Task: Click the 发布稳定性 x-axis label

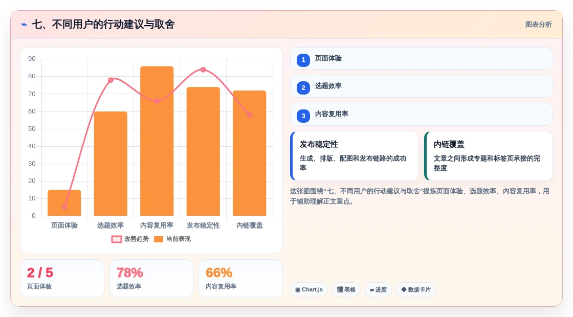Action: (x=203, y=225)
